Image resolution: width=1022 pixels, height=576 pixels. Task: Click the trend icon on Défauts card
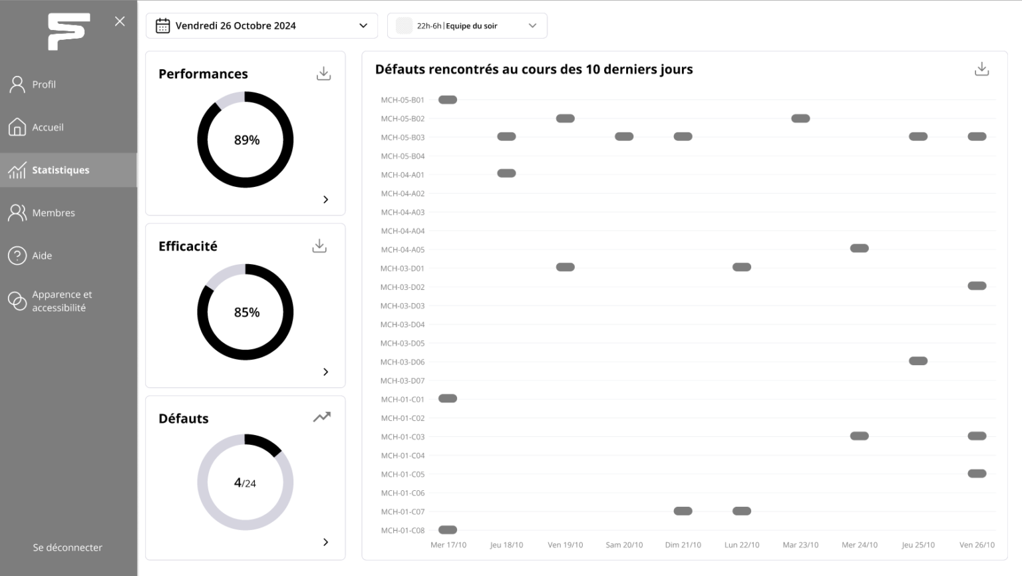(x=322, y=417)
